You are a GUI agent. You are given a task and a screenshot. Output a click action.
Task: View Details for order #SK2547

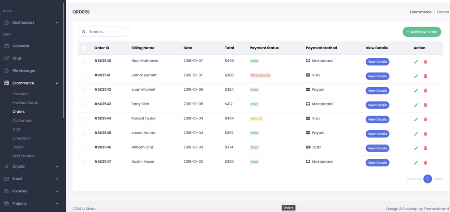(377, 163)
